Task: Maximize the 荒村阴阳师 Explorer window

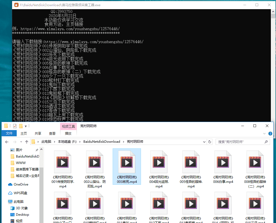Action: (x=255, y=126)
